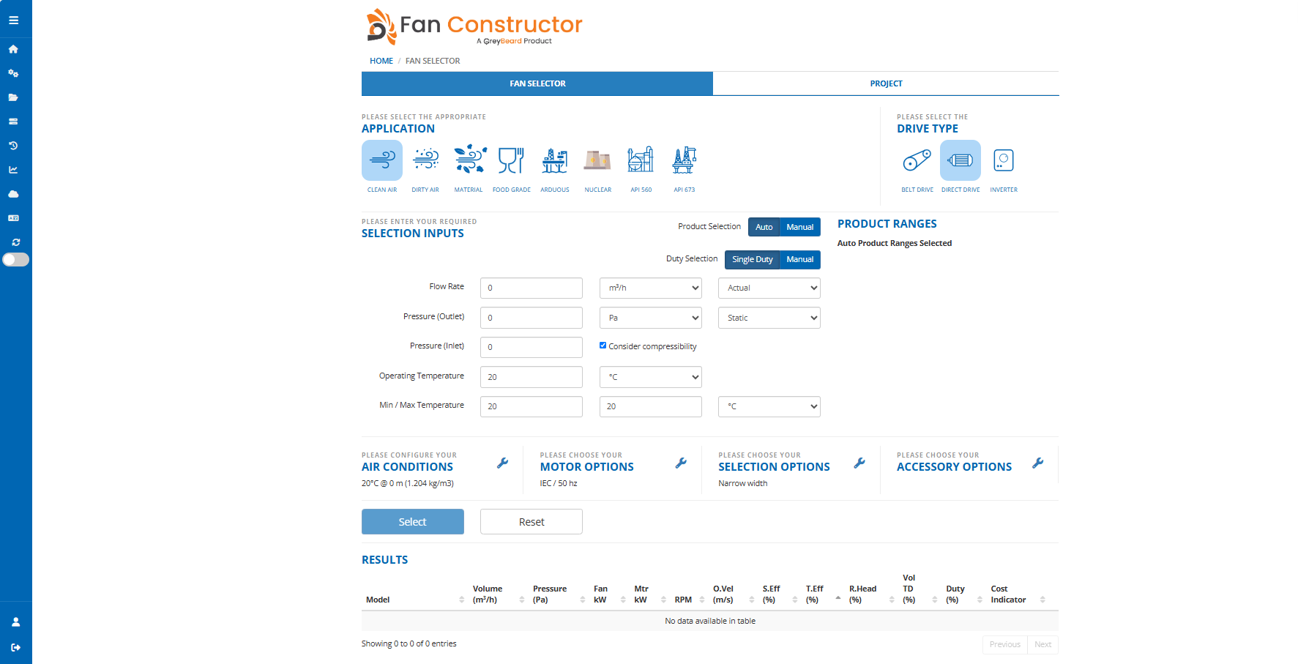The height and width of the screenshot is (664, 1298).
Task: Toggle the sidebar switch below refresh icon
Action: coord(15,259)
